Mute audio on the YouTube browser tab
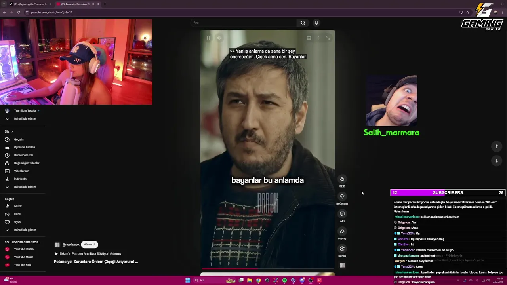 coord(93,4)
